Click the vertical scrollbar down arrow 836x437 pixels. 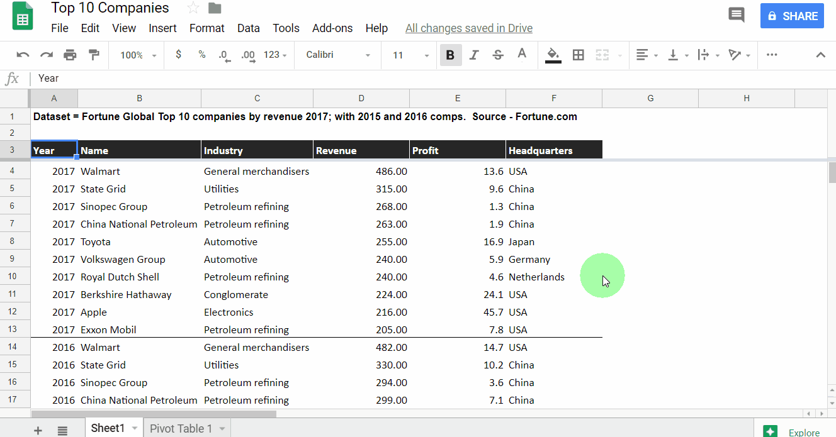point(832,402)
